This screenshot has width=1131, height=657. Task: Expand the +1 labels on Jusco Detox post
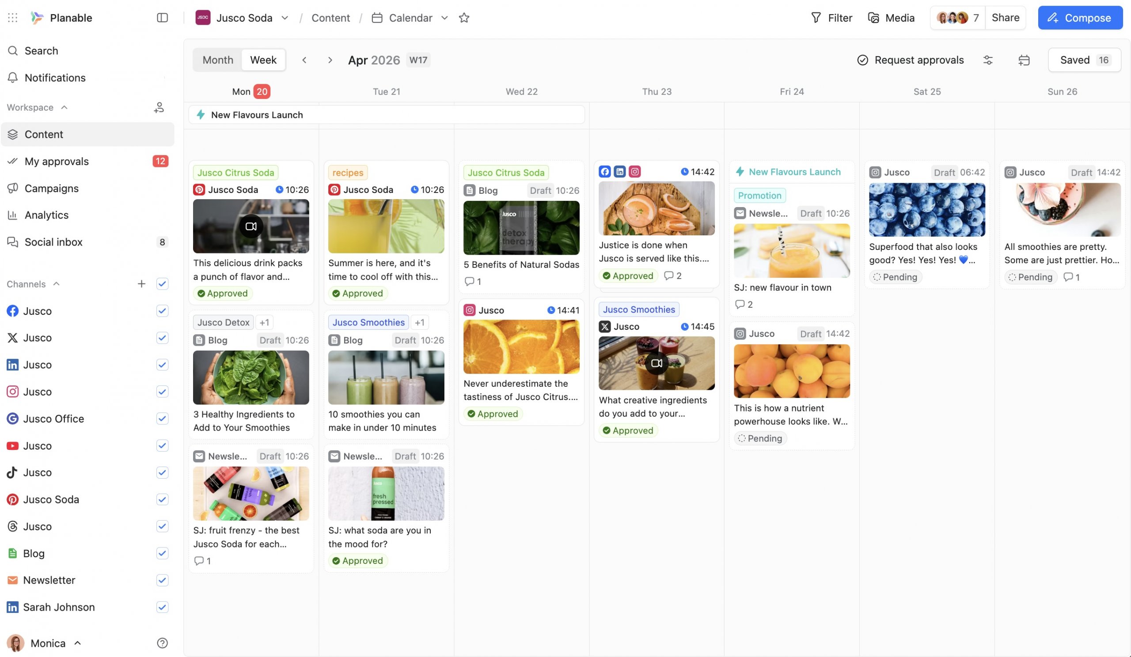tap(264, 322)
